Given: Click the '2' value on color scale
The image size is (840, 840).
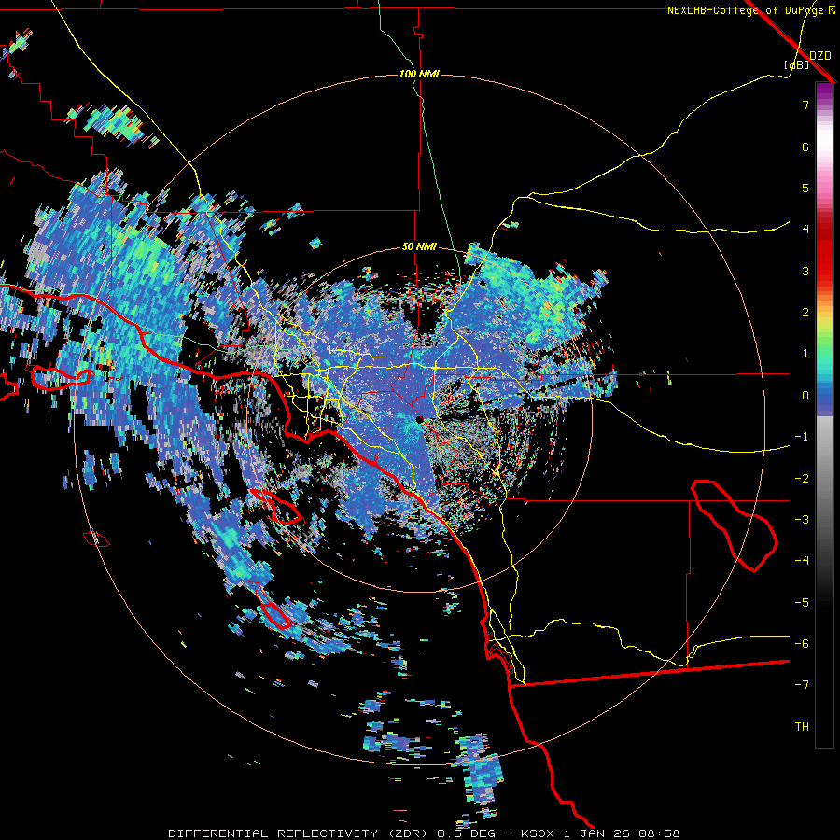Looking at the screenshot, I should 805,313.
